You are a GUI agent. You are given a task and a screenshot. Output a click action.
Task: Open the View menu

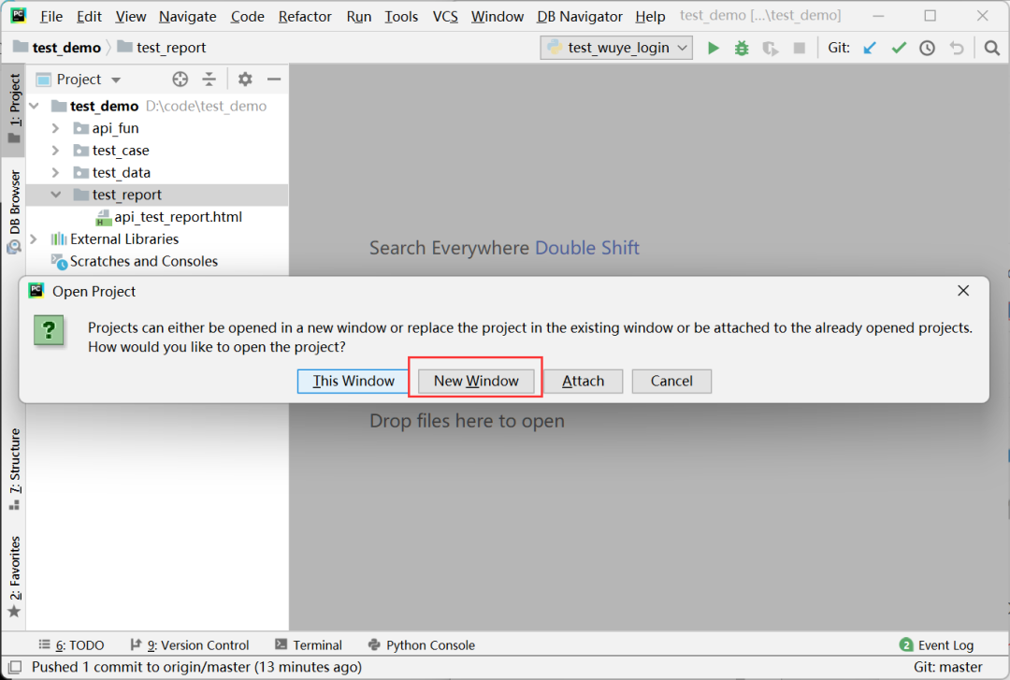pos(131,16)
